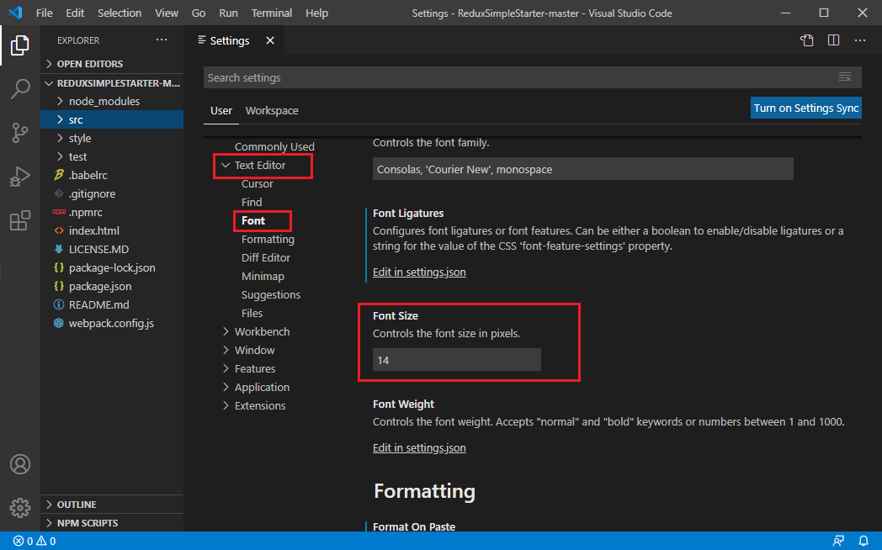Open package.json file
This screenshot has height=550, width=882.
[112, 286]
